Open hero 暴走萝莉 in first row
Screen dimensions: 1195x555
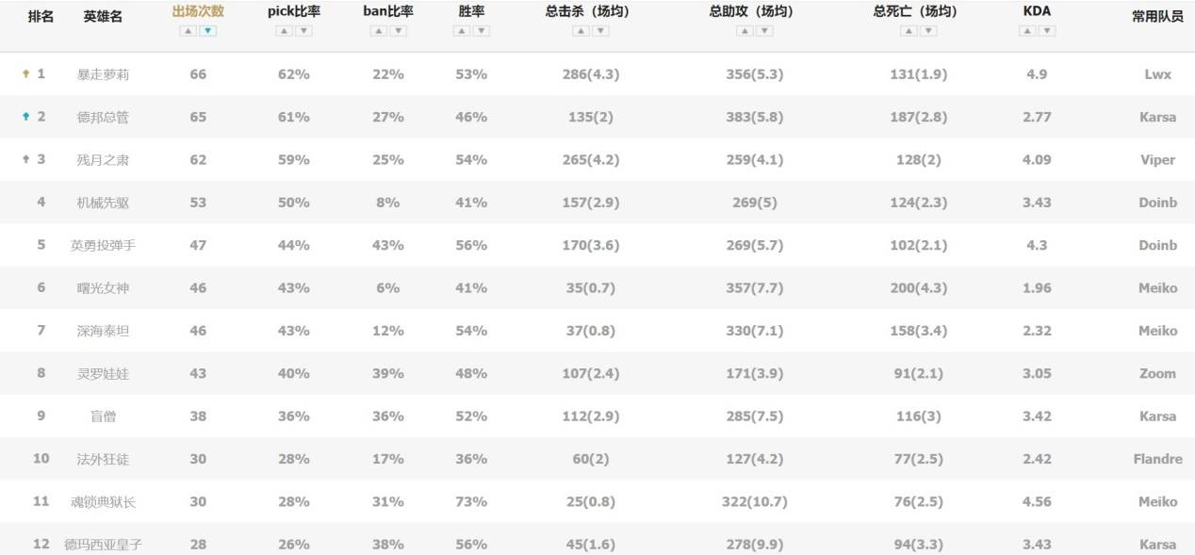[103, 74]
